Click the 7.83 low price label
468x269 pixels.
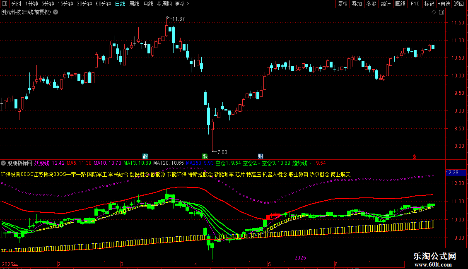pos(222,152)
